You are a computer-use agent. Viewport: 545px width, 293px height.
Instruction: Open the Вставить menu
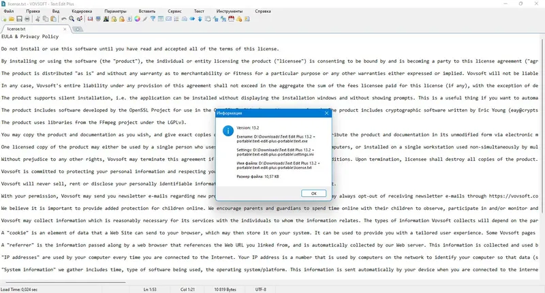click(147, 11)
